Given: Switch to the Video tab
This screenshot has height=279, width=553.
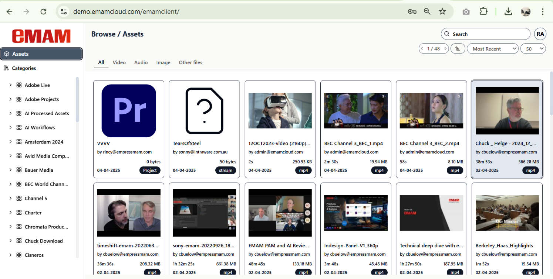Looking at the screenshot, I should [119, 62].
